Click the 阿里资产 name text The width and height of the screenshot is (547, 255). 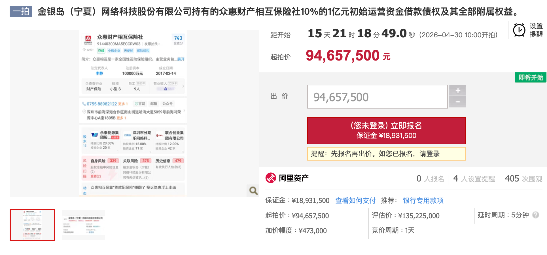[x=294, y=178]
